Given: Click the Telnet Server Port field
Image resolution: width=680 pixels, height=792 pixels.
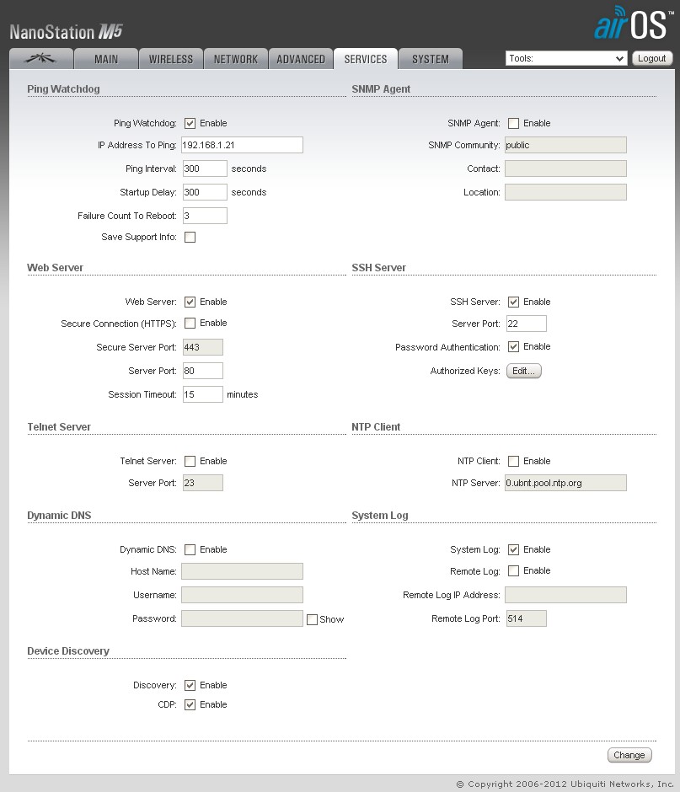Looking at the screenshot, I should coord(202,483).
